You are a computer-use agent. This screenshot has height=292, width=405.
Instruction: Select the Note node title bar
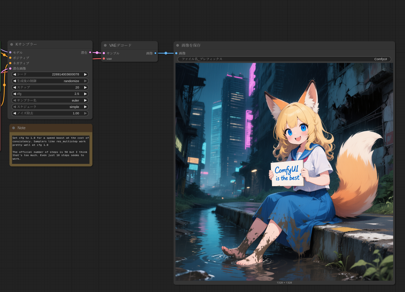[51, 128]
